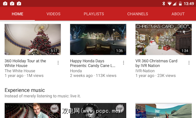Open the VIDEOS tab
This screenshot has height=118, width=196.
click(53, 14)
